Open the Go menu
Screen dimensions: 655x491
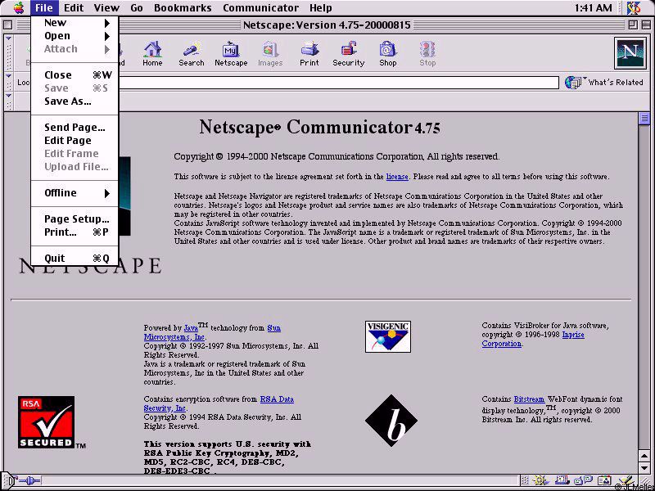click(137, 7)
